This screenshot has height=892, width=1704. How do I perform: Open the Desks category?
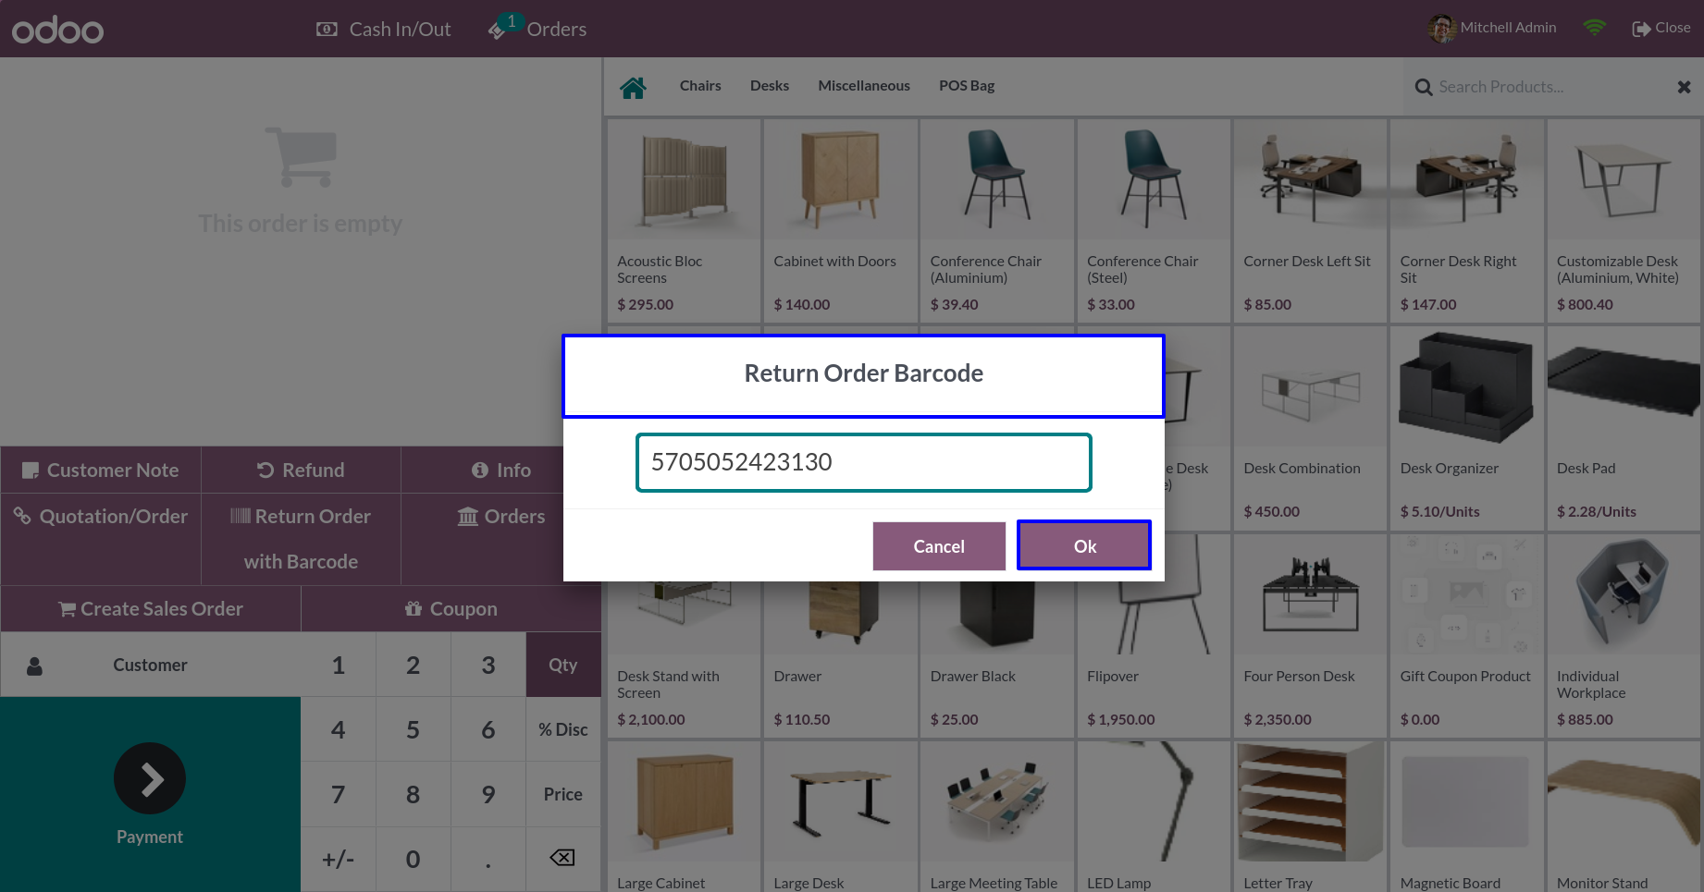[770, 86]
